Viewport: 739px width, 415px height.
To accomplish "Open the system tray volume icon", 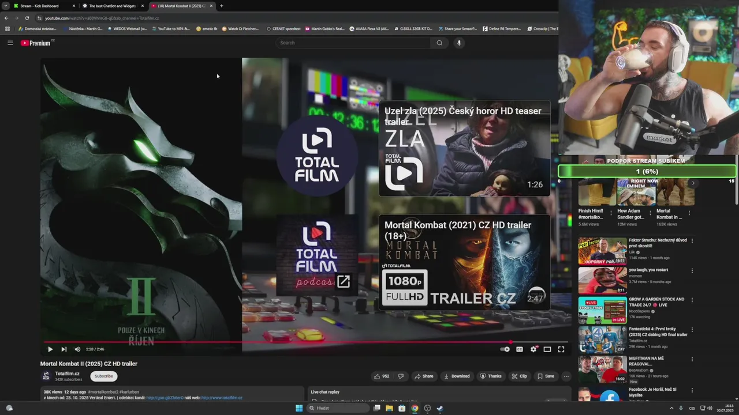I will click(x=710, y=408).
